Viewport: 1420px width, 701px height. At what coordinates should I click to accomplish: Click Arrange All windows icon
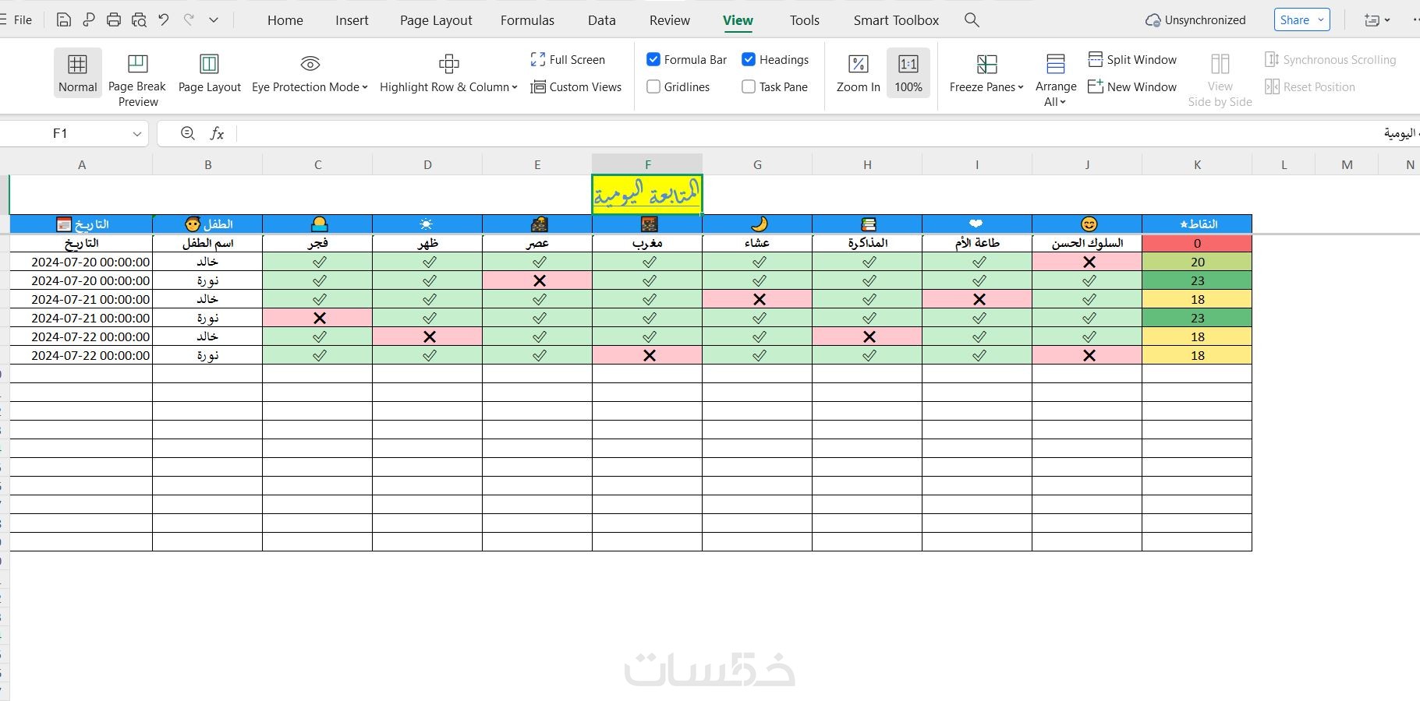click(1056, 64)
